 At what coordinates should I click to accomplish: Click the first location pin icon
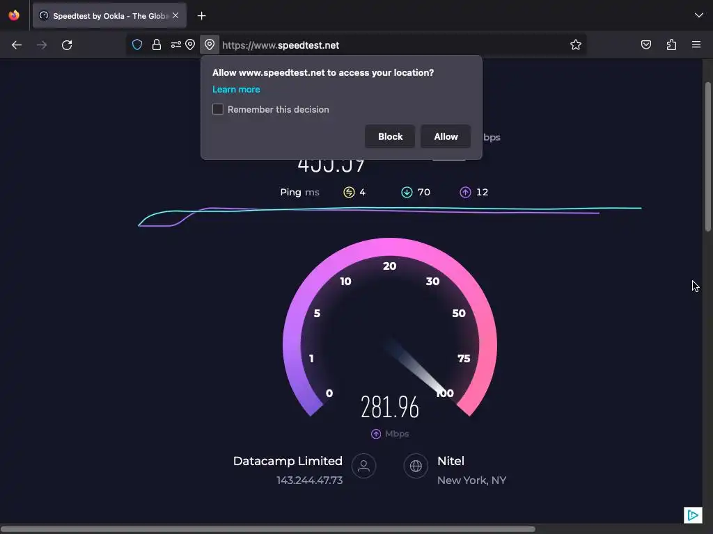click(190, 44)
